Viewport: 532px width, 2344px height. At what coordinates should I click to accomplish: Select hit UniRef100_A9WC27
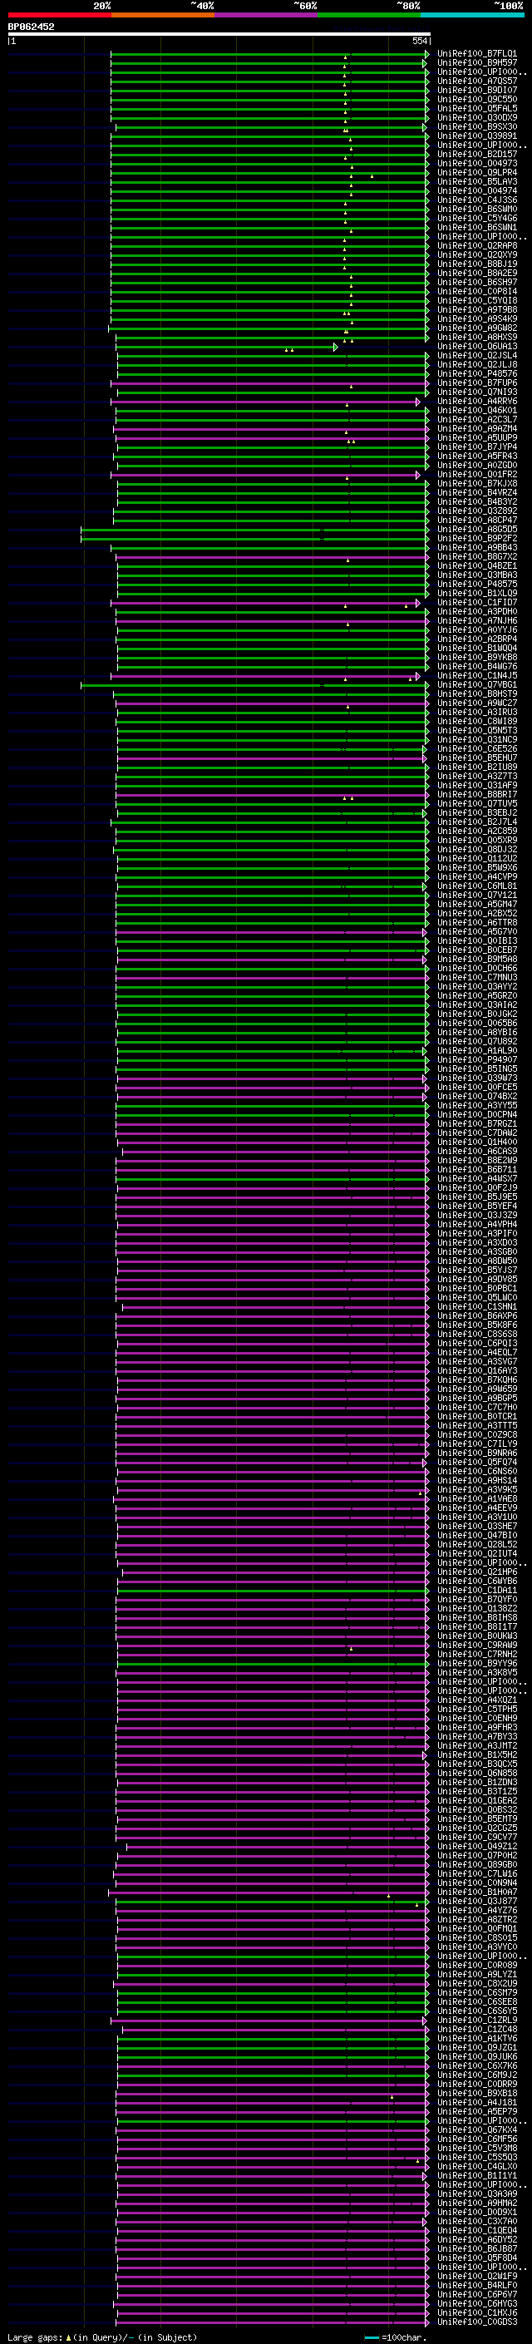click(476, 703)
